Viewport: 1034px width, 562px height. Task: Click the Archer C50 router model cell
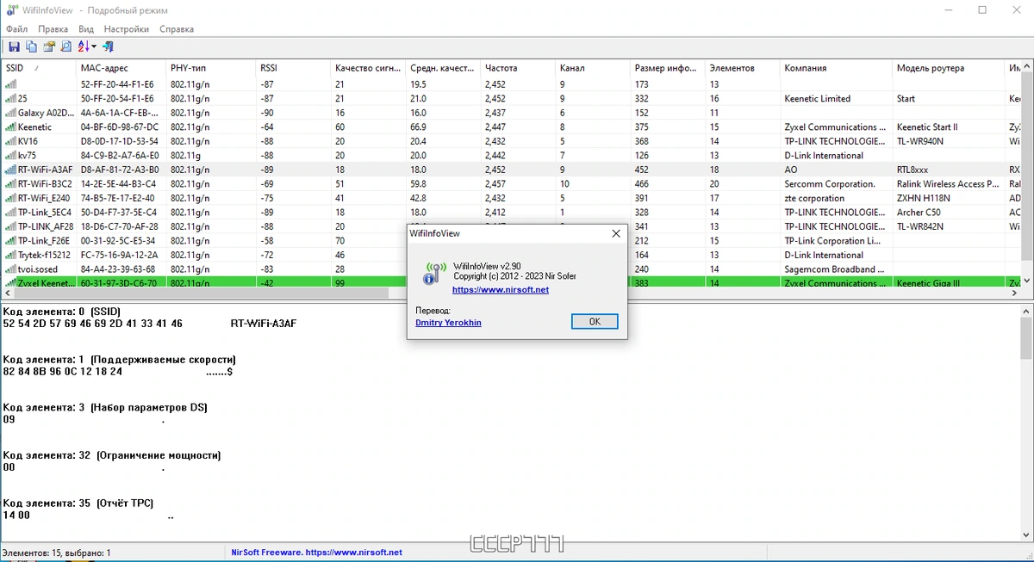[919, 212]
